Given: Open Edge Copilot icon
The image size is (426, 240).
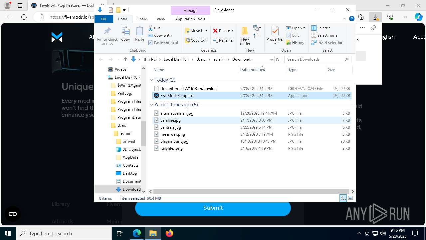Looking at the screenshot, I should pos(418,17).
